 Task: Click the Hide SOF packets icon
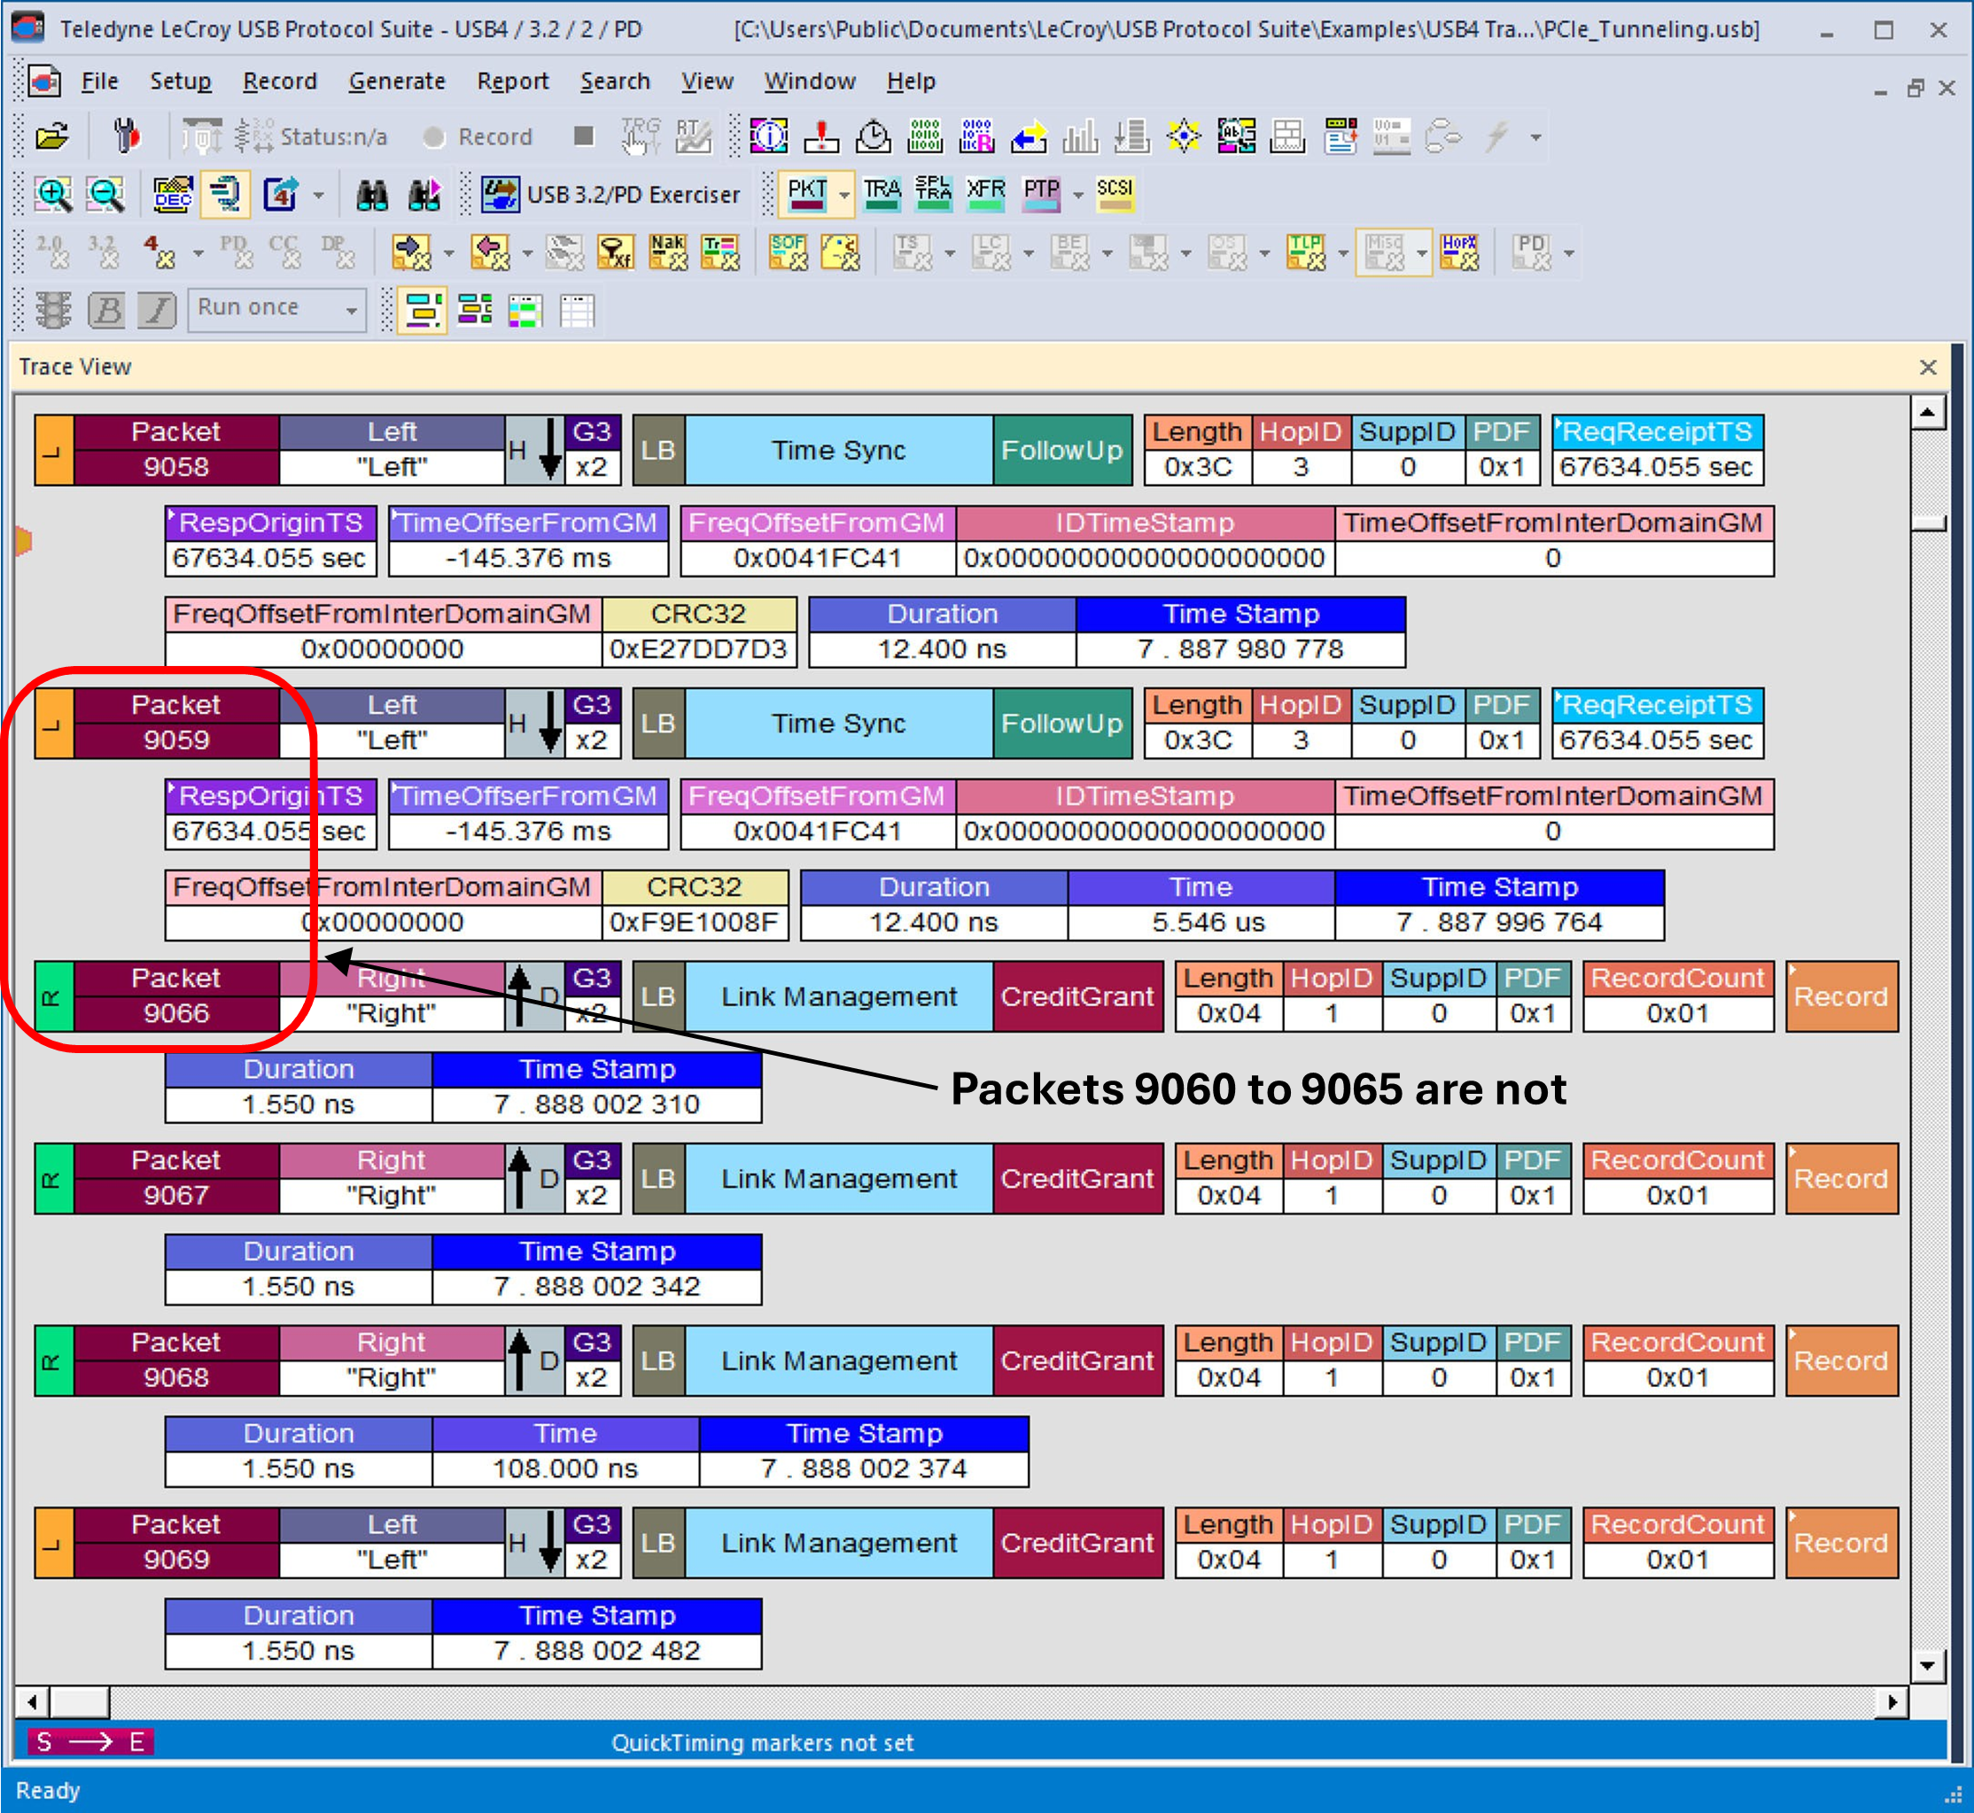(789, 252)
